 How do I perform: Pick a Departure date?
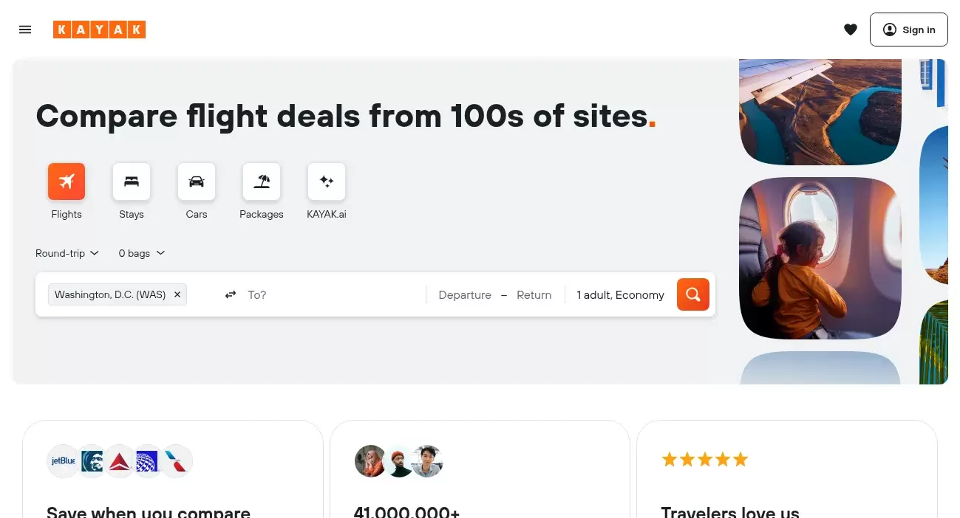point(465,294)
